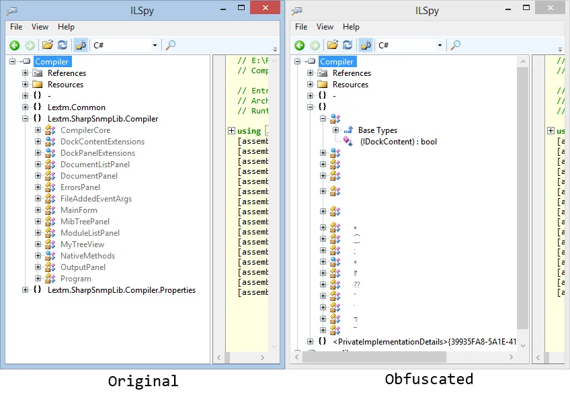This screenshot has height=403, width=570.
Task: Click the Open from GAC toolbar icon
Action: click(81, 44)
